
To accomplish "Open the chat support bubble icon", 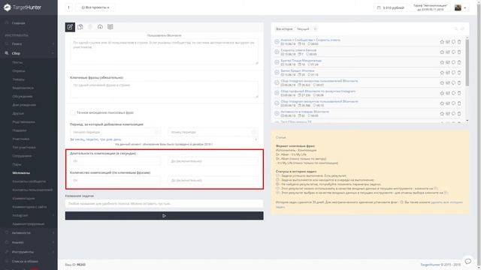I will pyautogui.click(x=467, y=261).
